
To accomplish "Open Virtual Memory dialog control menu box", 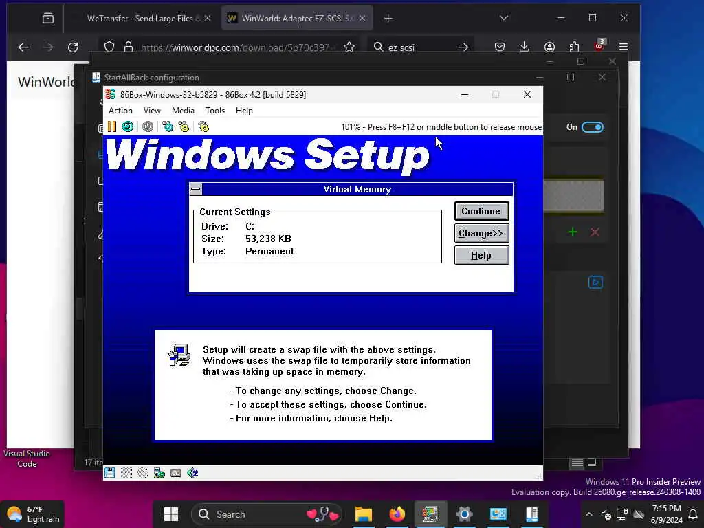I will pos(196,189).
